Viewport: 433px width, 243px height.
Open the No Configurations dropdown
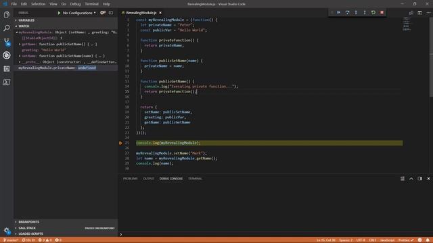point(79,13)
